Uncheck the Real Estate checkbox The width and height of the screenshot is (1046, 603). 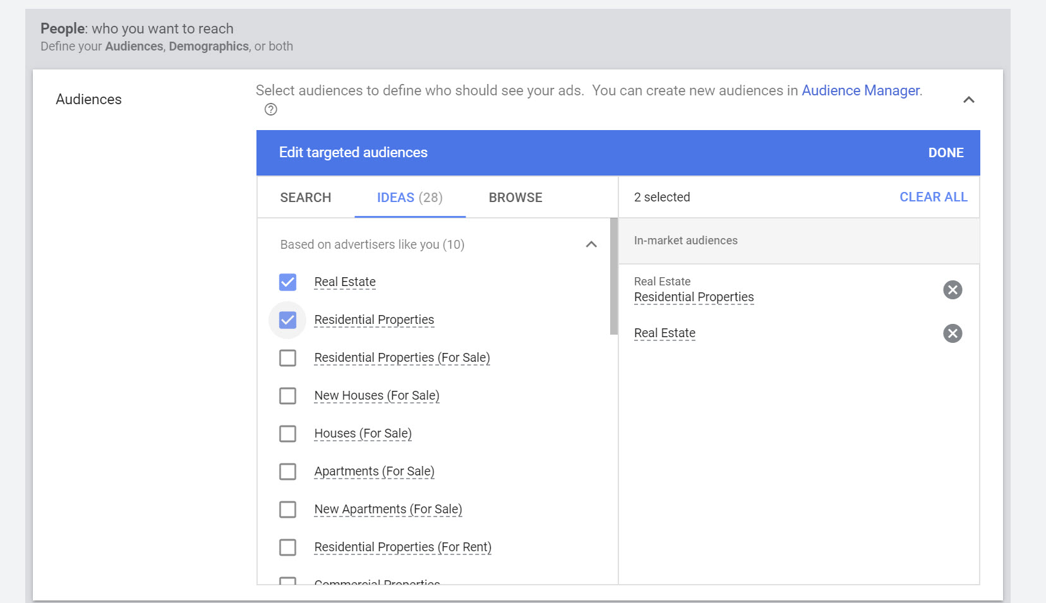(288, 282)
